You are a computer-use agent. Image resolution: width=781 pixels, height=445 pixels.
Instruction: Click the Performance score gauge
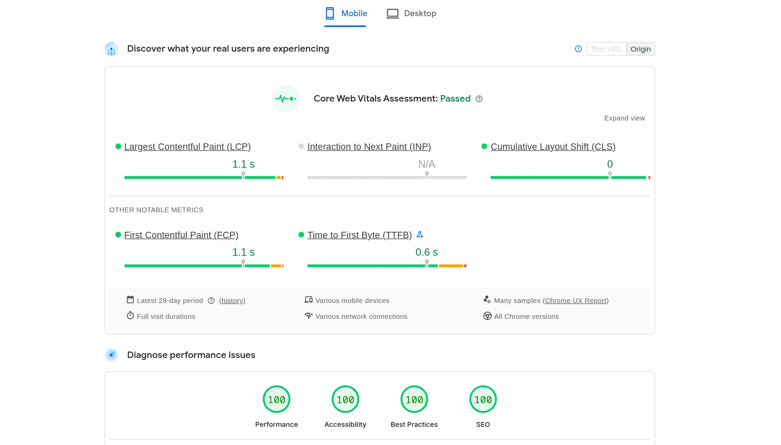(277, 399)
